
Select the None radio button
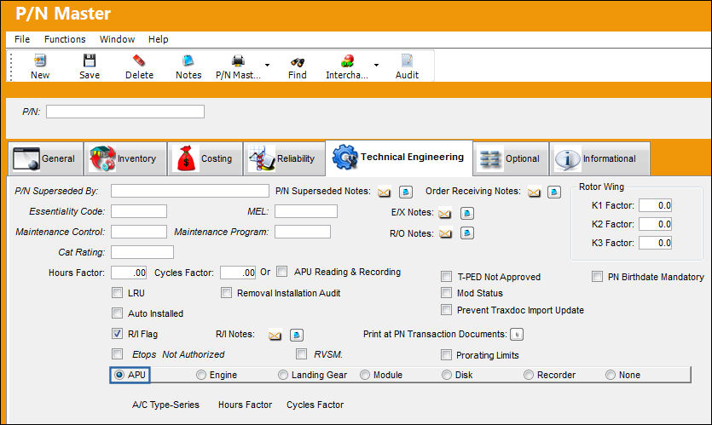tap(611, 375)
